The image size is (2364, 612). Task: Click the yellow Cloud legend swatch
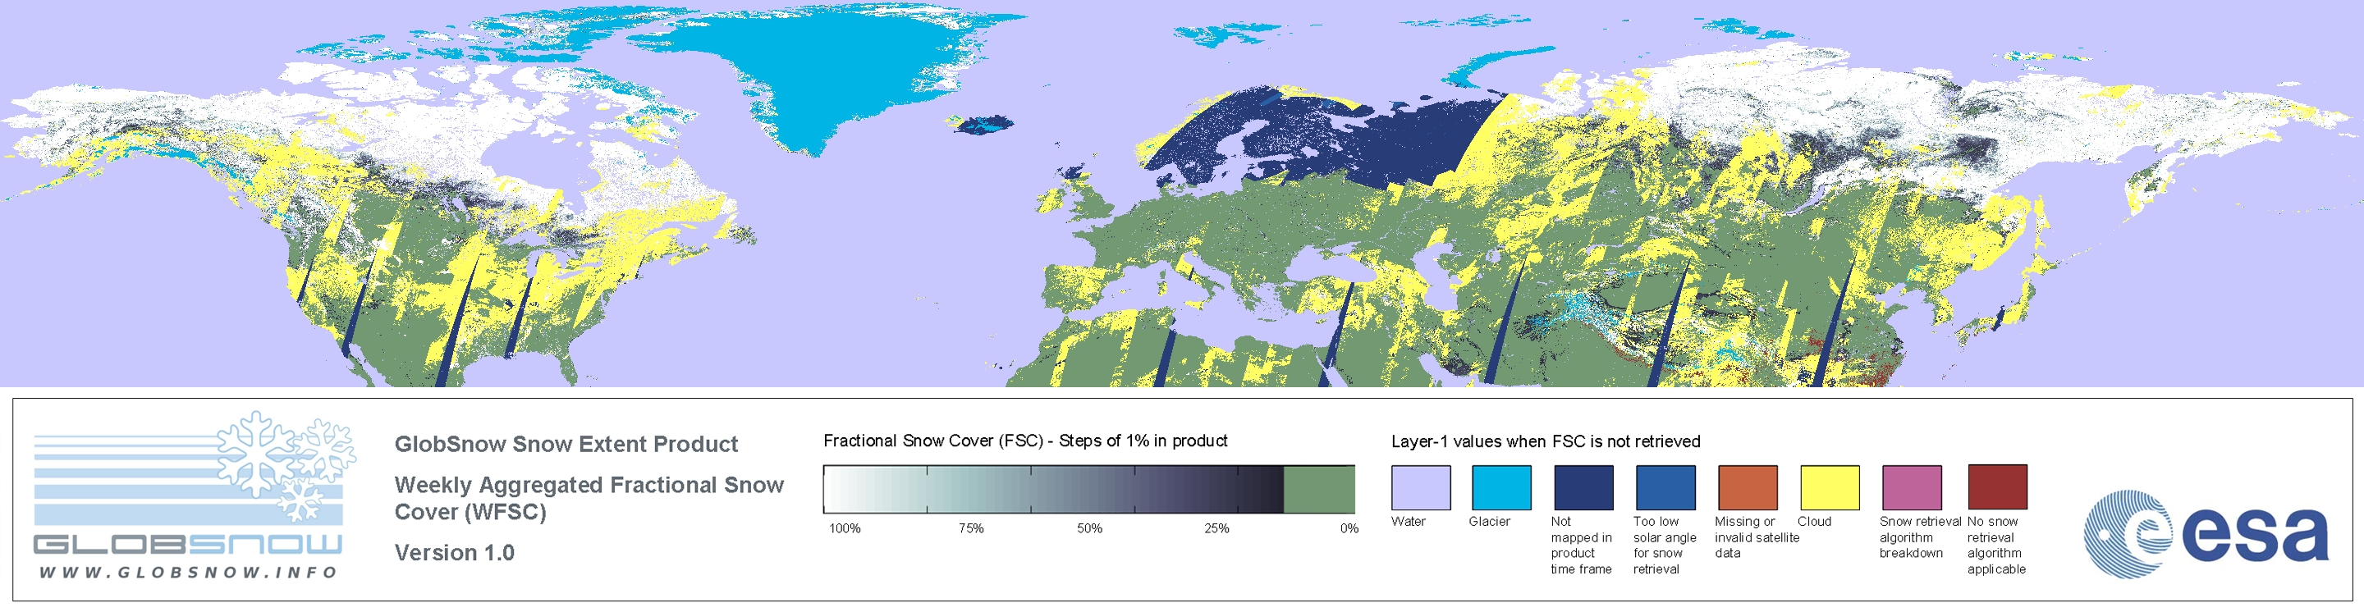pyautogui.click(x=1829, y=487)
